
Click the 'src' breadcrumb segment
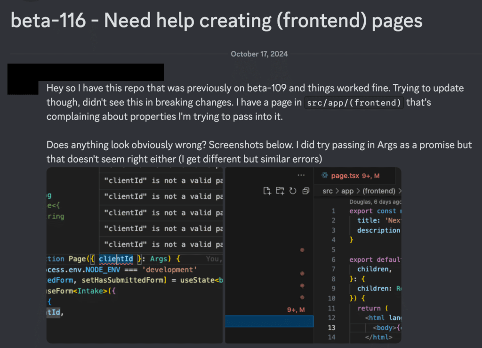point(328,191)
